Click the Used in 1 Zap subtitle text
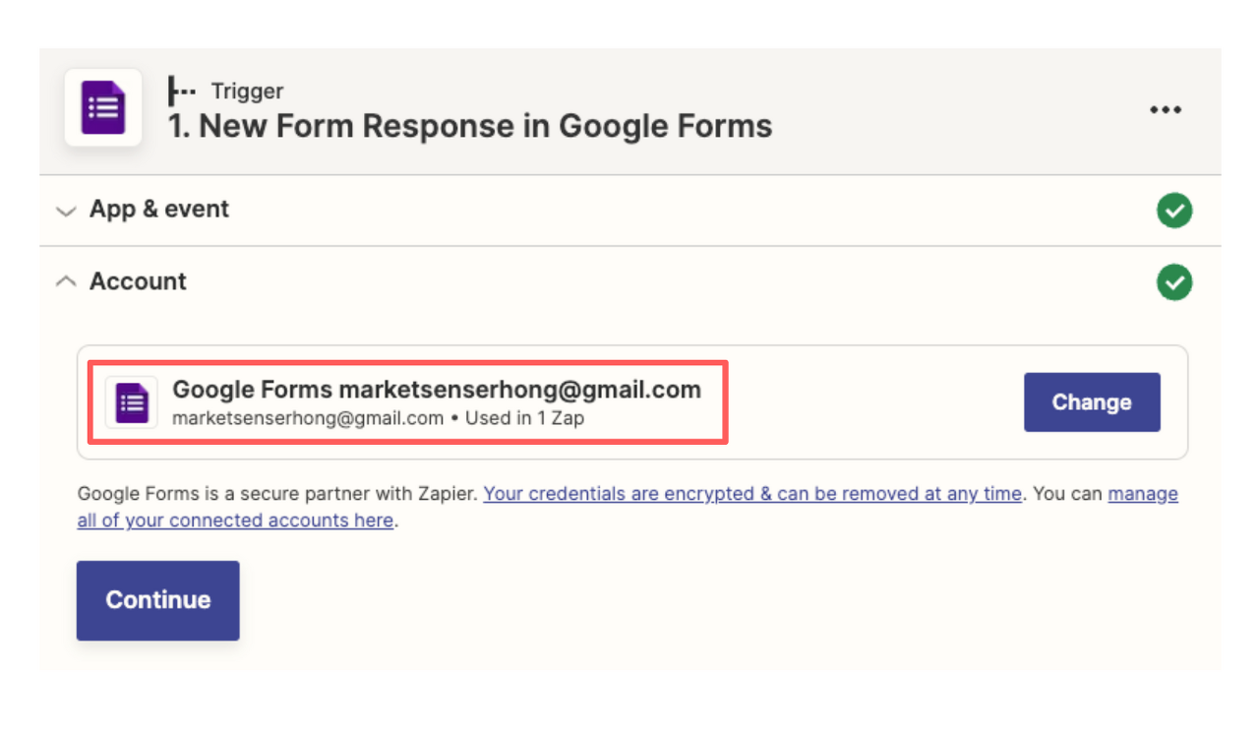The width and height of the screenshot is (1259, 737). click(525, 418)
